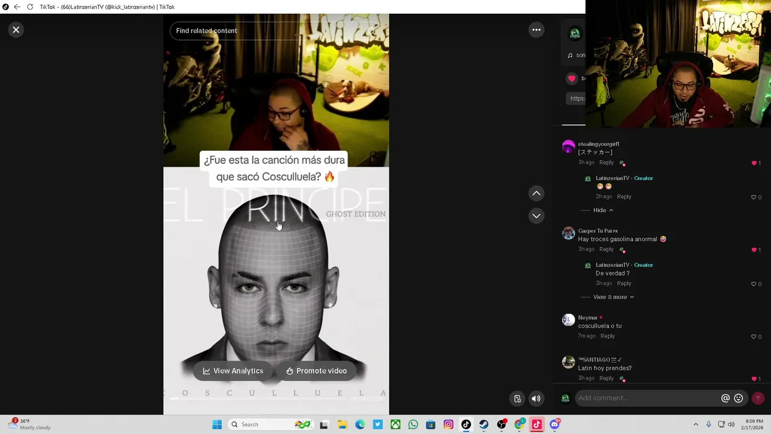Insert a mention with the @ icon
This screenshot has height=434, width=771.
coord(725,398)
